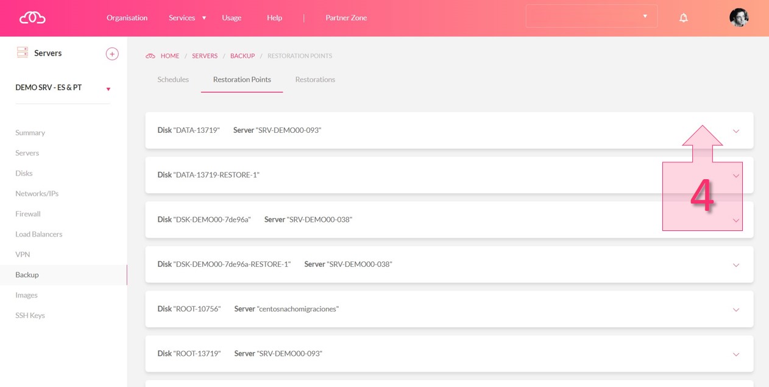Open the notifications bell
The image size is (769, 387).
pos(683,18)
